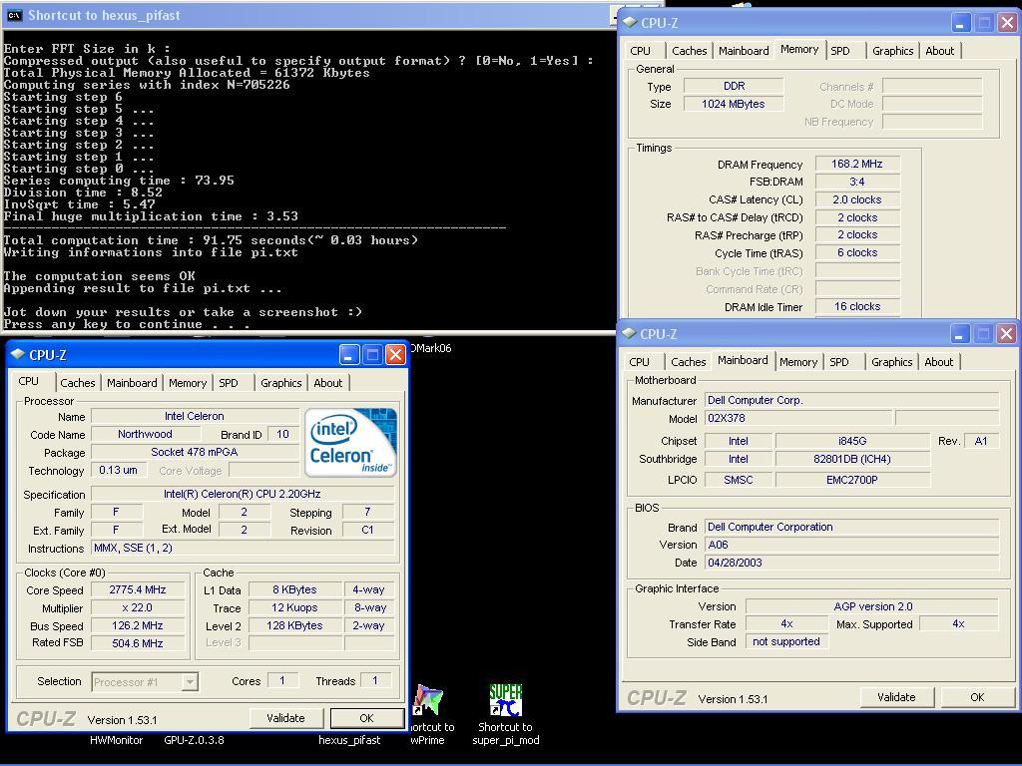The image size is (1022, 766).
Task: Click CPU-Z icon in the CPU window title
Action: pyautogui.click(x=18, y=354)
